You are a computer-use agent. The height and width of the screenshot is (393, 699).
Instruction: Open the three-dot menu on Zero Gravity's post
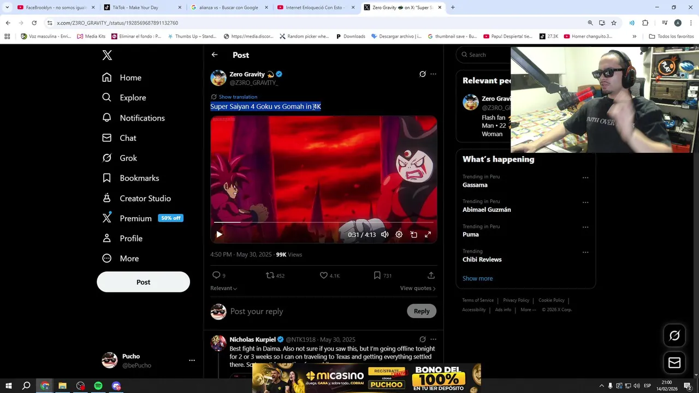coord(433,74)
